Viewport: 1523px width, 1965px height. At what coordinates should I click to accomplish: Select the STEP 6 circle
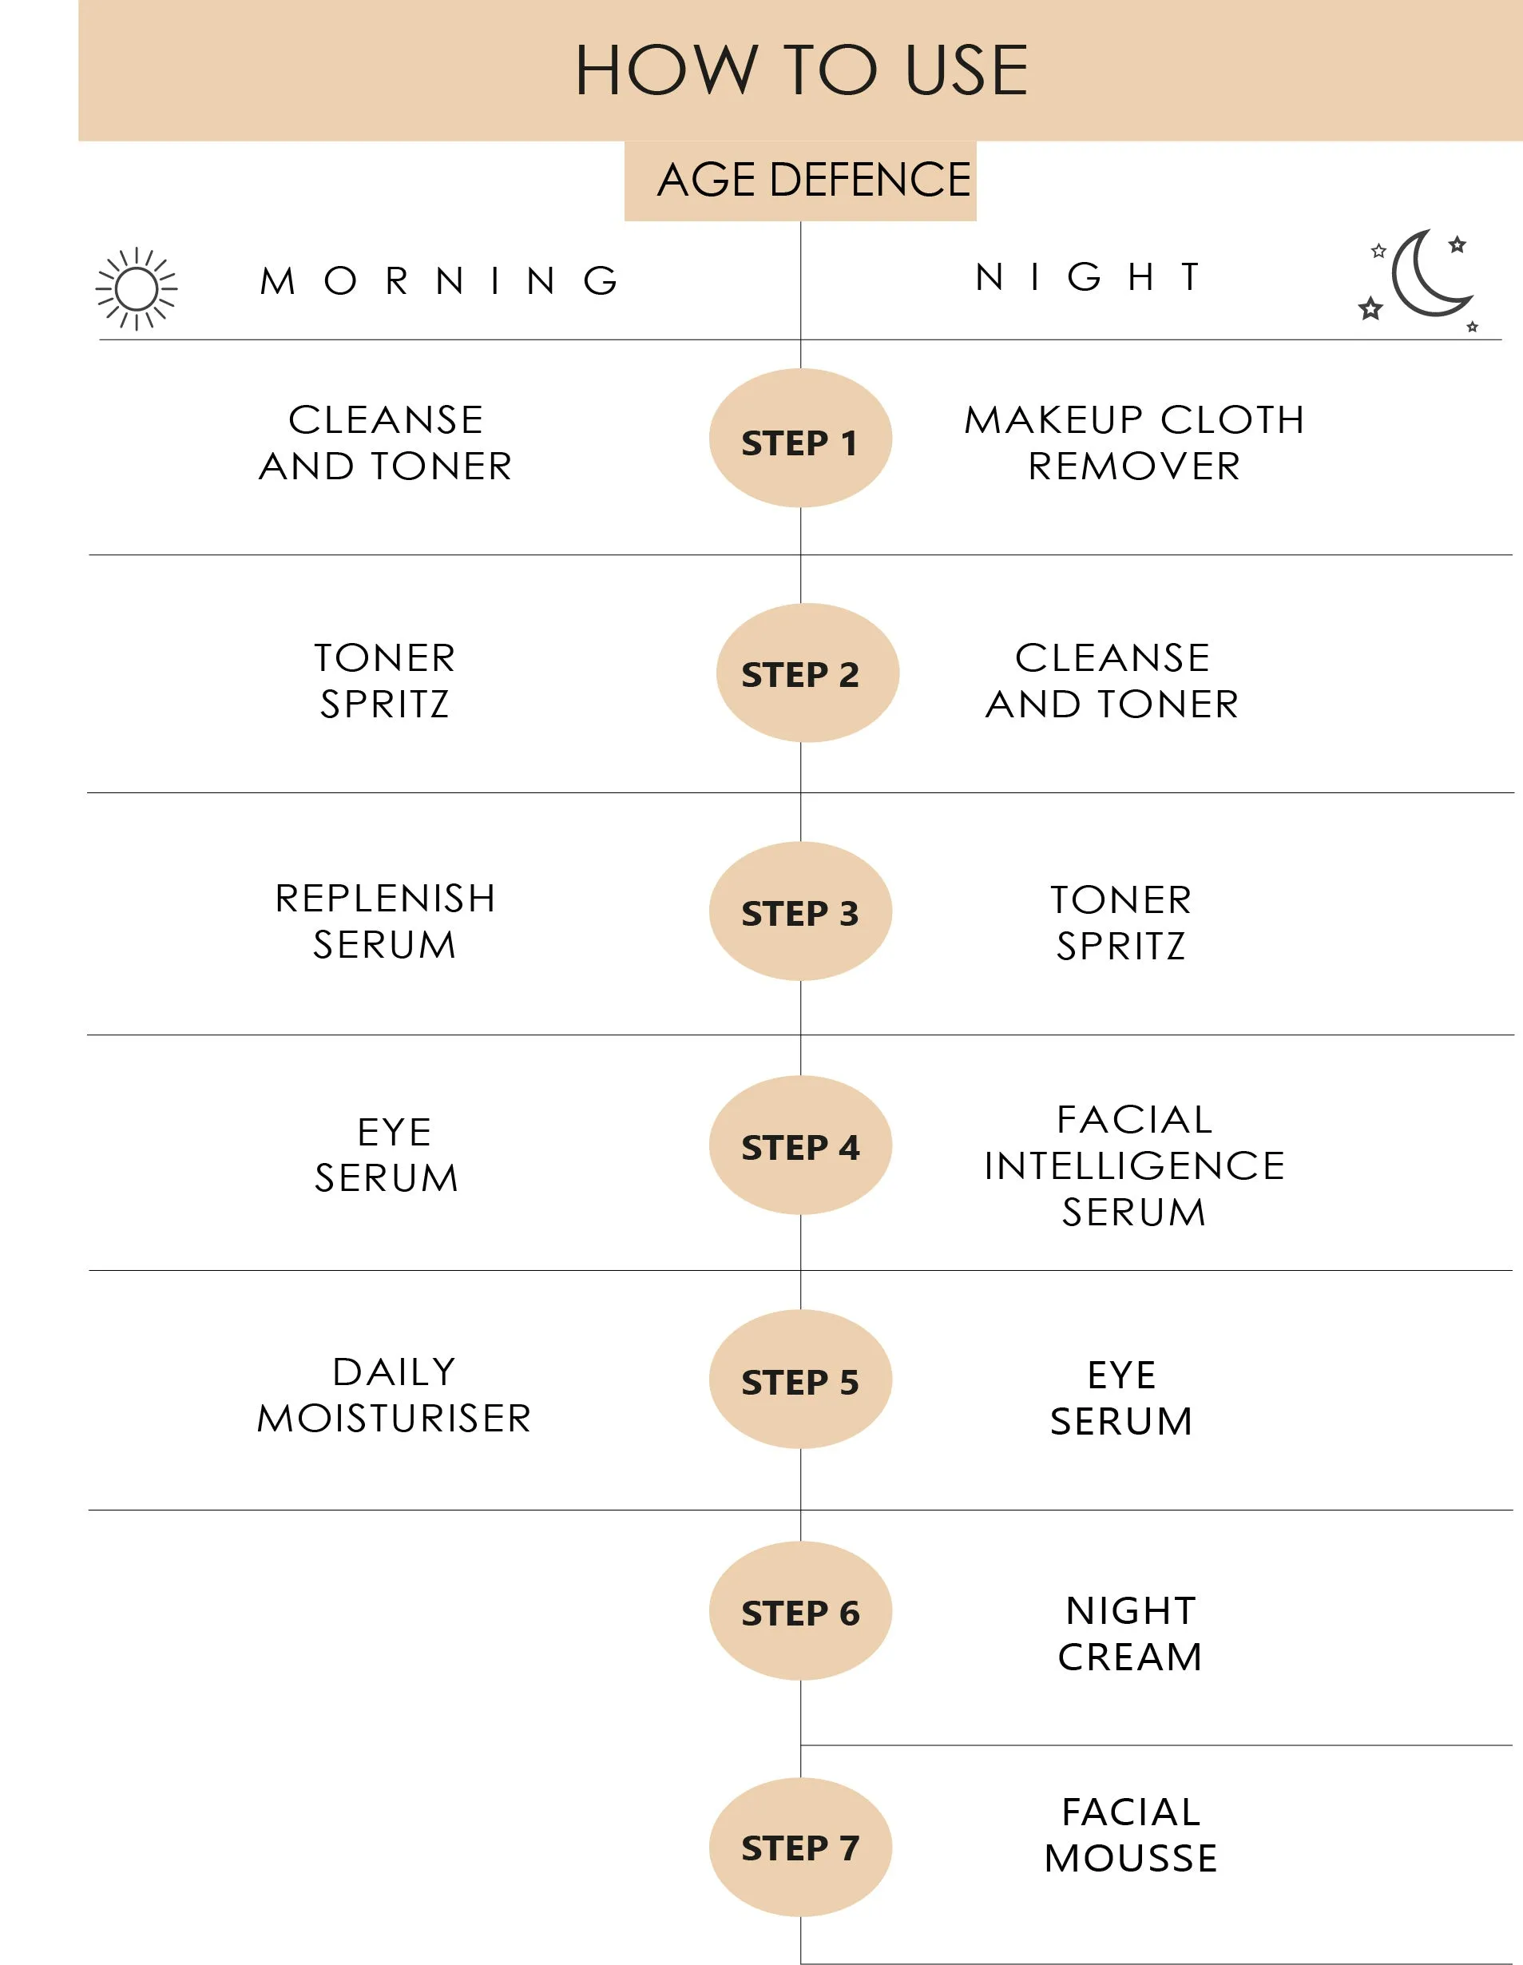pyautogui.click(x=799, y=1610)
